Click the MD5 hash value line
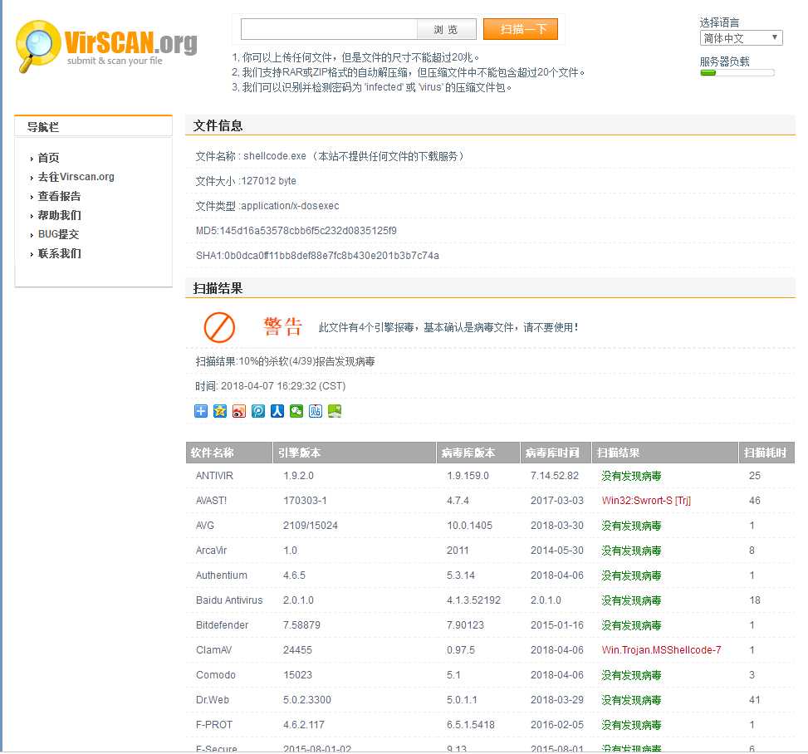Image resolution: width=808 pixels, height=754 pixels. click(x=296, y=230)
